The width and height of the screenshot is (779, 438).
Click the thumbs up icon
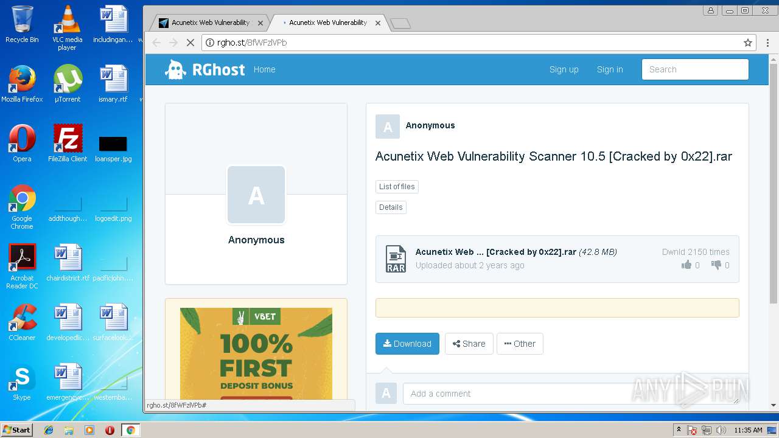point(686,265)
